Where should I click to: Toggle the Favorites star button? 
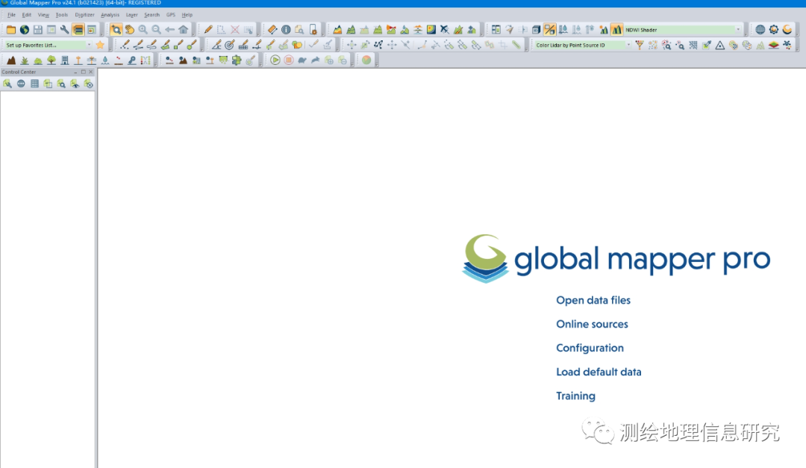point(100,45)
